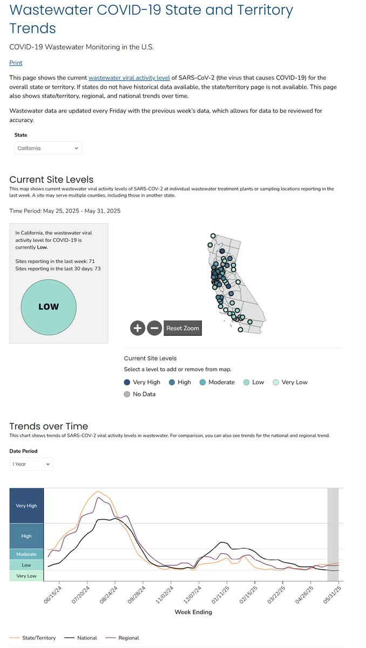Viewport: 366px width, 648px height.
Task: Toggle Very High level on the map
Action: click(142, 382)
